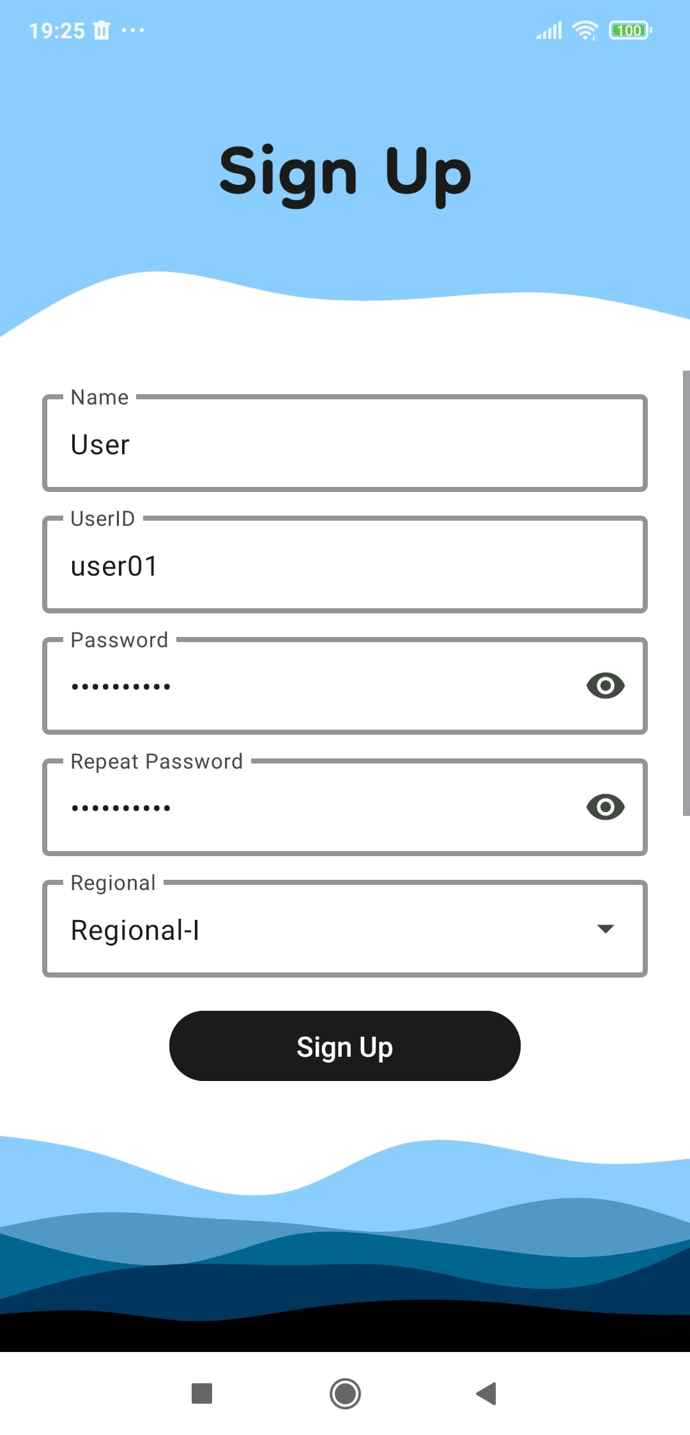Tap the Android back navigation icon
The width and height of the screenshot is (690, 1435).
(x=487, y=1393)
